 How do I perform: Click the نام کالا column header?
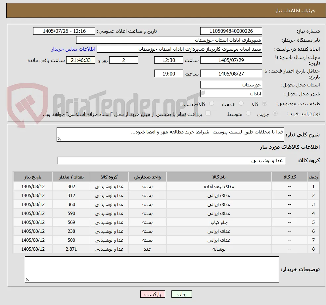coord(219,177)
